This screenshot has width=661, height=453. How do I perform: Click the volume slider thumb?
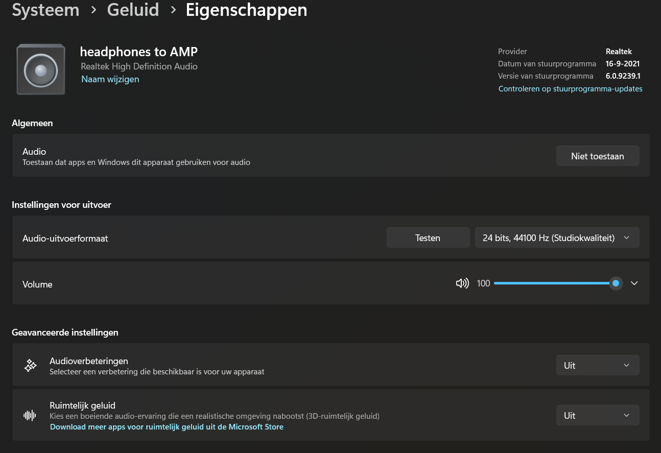[x=616, y=283]
